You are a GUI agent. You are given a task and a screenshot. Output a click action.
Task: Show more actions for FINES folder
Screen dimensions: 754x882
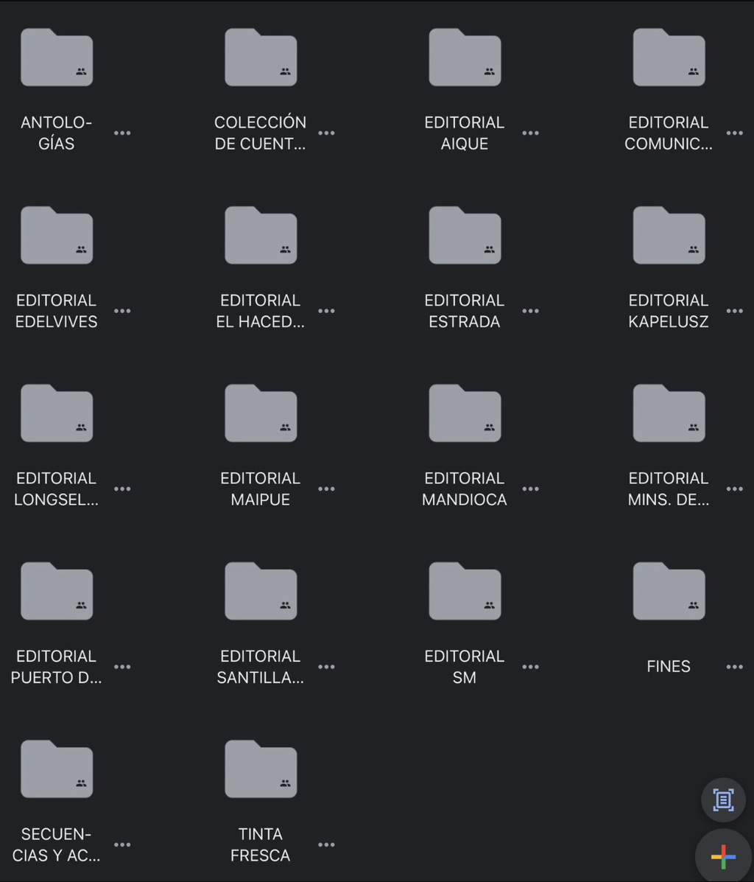(x=734, y=667)
